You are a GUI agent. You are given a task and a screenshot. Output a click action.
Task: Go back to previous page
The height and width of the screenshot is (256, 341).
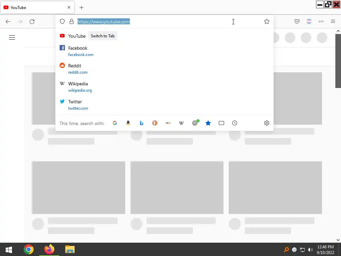pyautogui.click(x=8, y=21)
